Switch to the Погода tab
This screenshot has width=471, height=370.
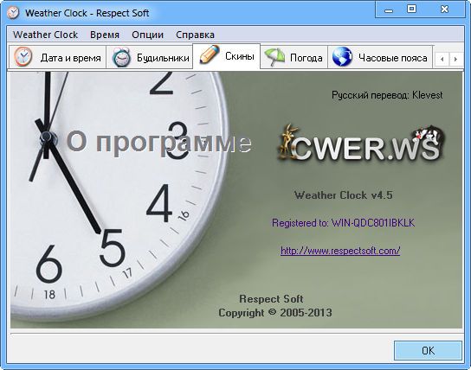pyautogui.click(x=294, y=57)
